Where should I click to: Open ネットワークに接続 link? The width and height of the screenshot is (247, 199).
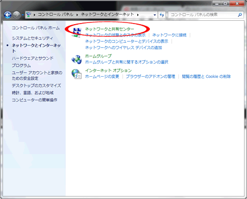click(169, 35)
